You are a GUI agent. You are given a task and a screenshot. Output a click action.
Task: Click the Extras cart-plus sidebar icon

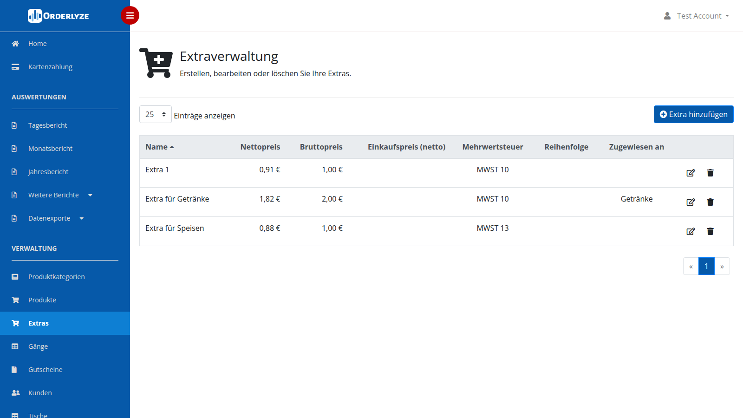coord(15,323)
